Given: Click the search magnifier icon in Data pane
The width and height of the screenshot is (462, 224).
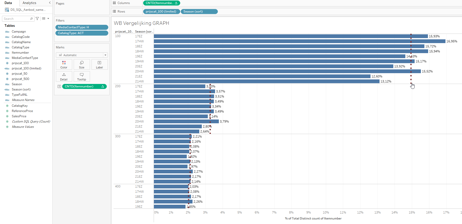Looking at the screenshot, I should pos(31,19).
